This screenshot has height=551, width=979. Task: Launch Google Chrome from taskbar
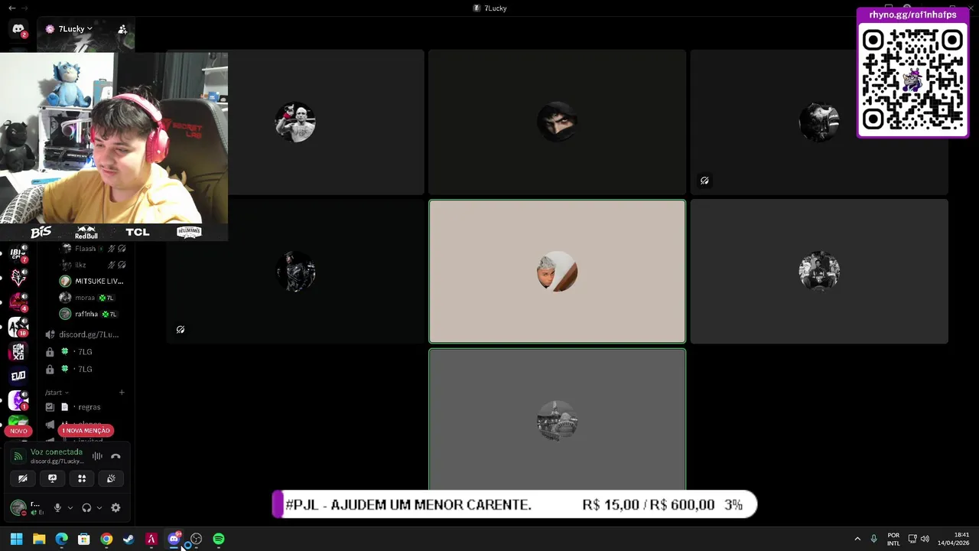point(106,540)
